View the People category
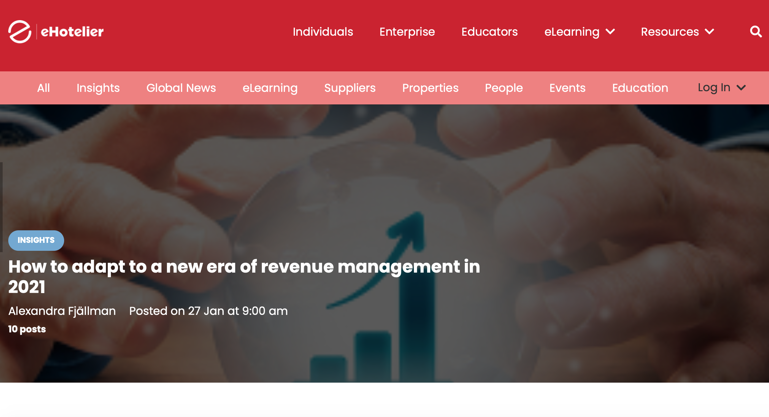 504,88
